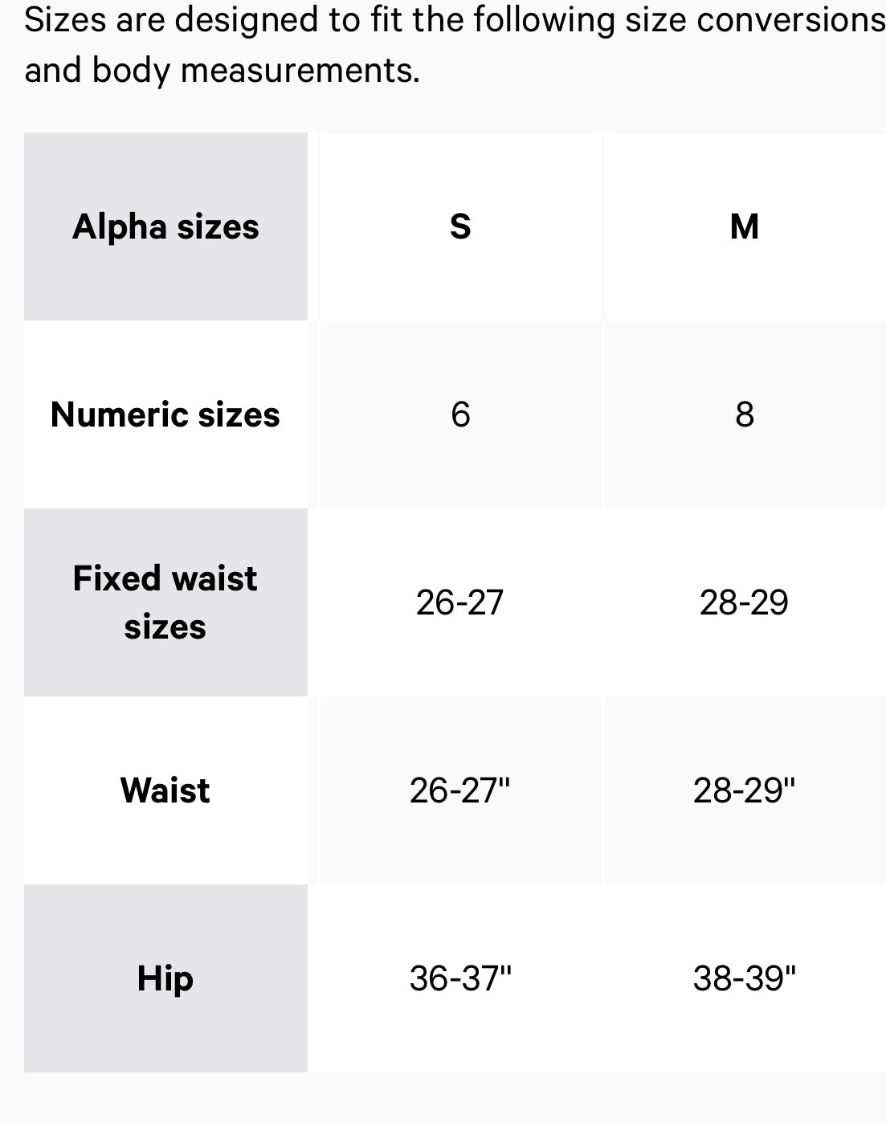This screenshot has width=886, height=1123.
Task: Click the Numeric sizes row header
Action: coord(165,414)
